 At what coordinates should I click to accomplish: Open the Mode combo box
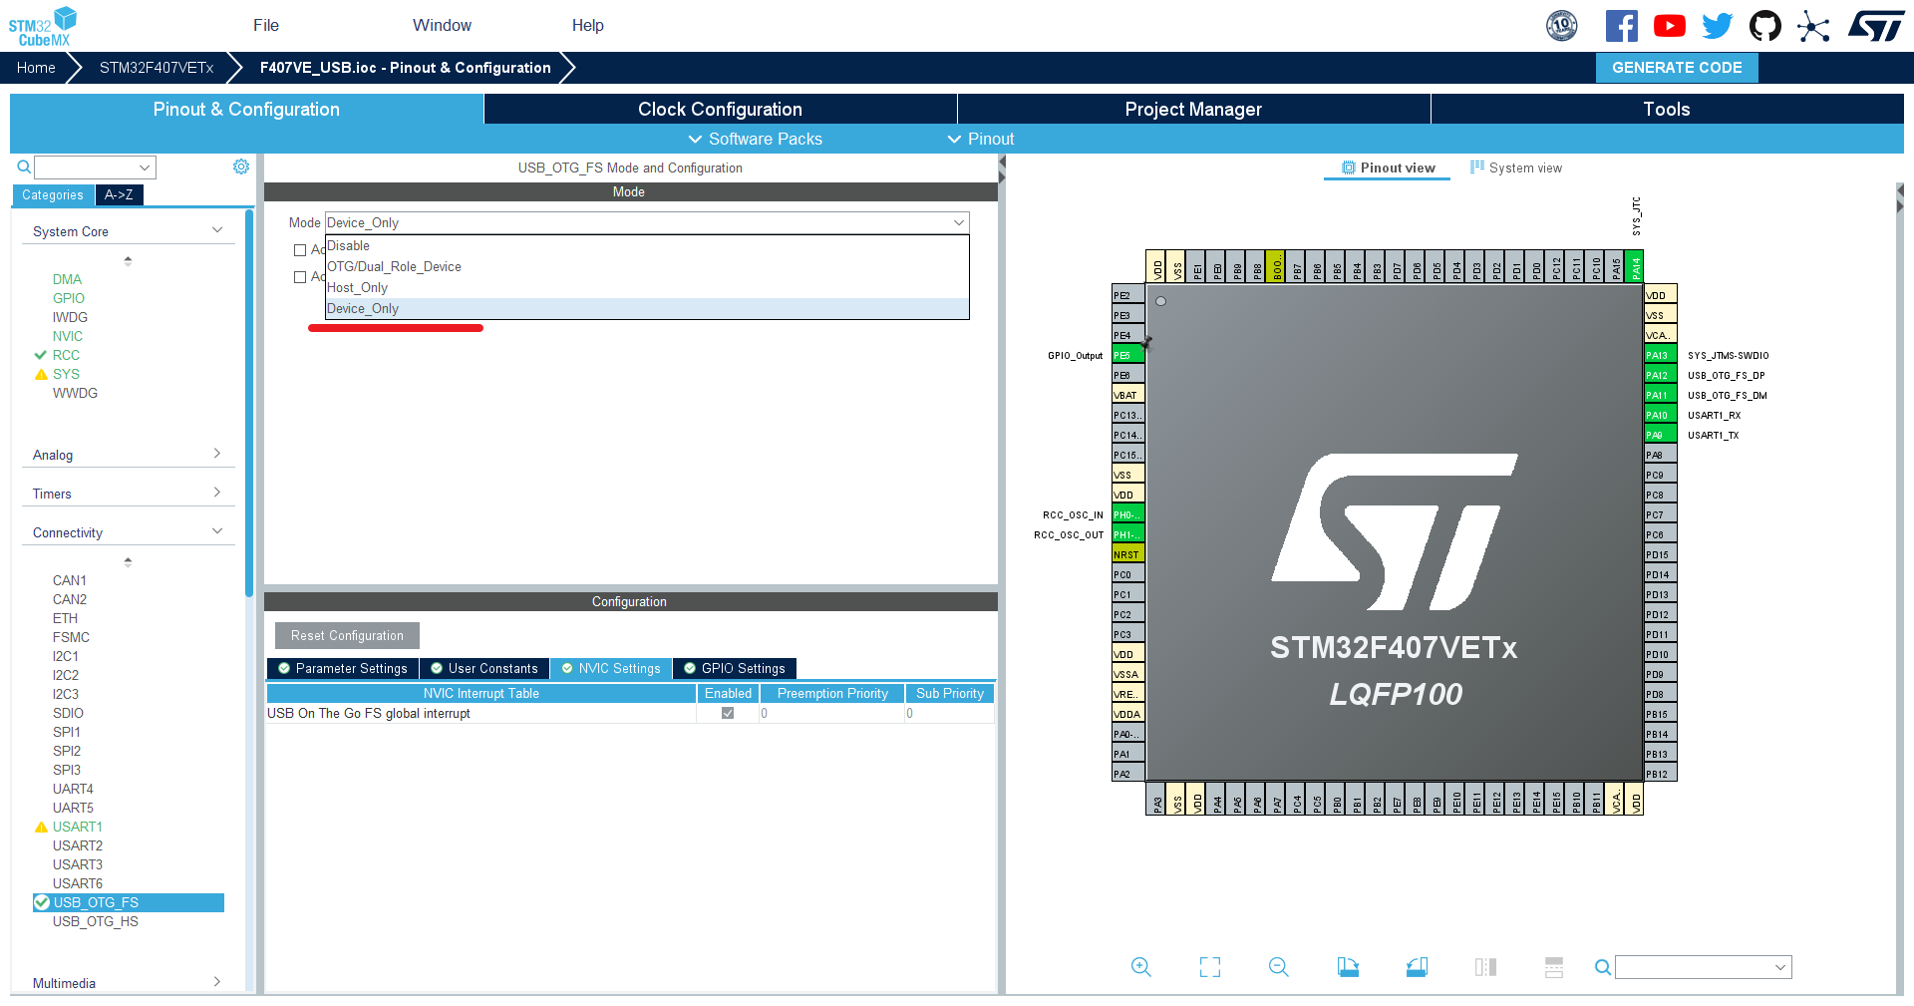tap(647, 222)
